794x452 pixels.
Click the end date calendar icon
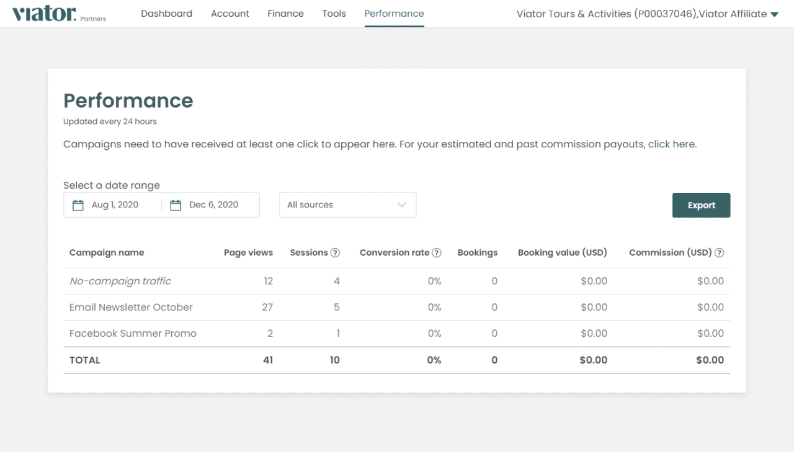coord(176,205)
